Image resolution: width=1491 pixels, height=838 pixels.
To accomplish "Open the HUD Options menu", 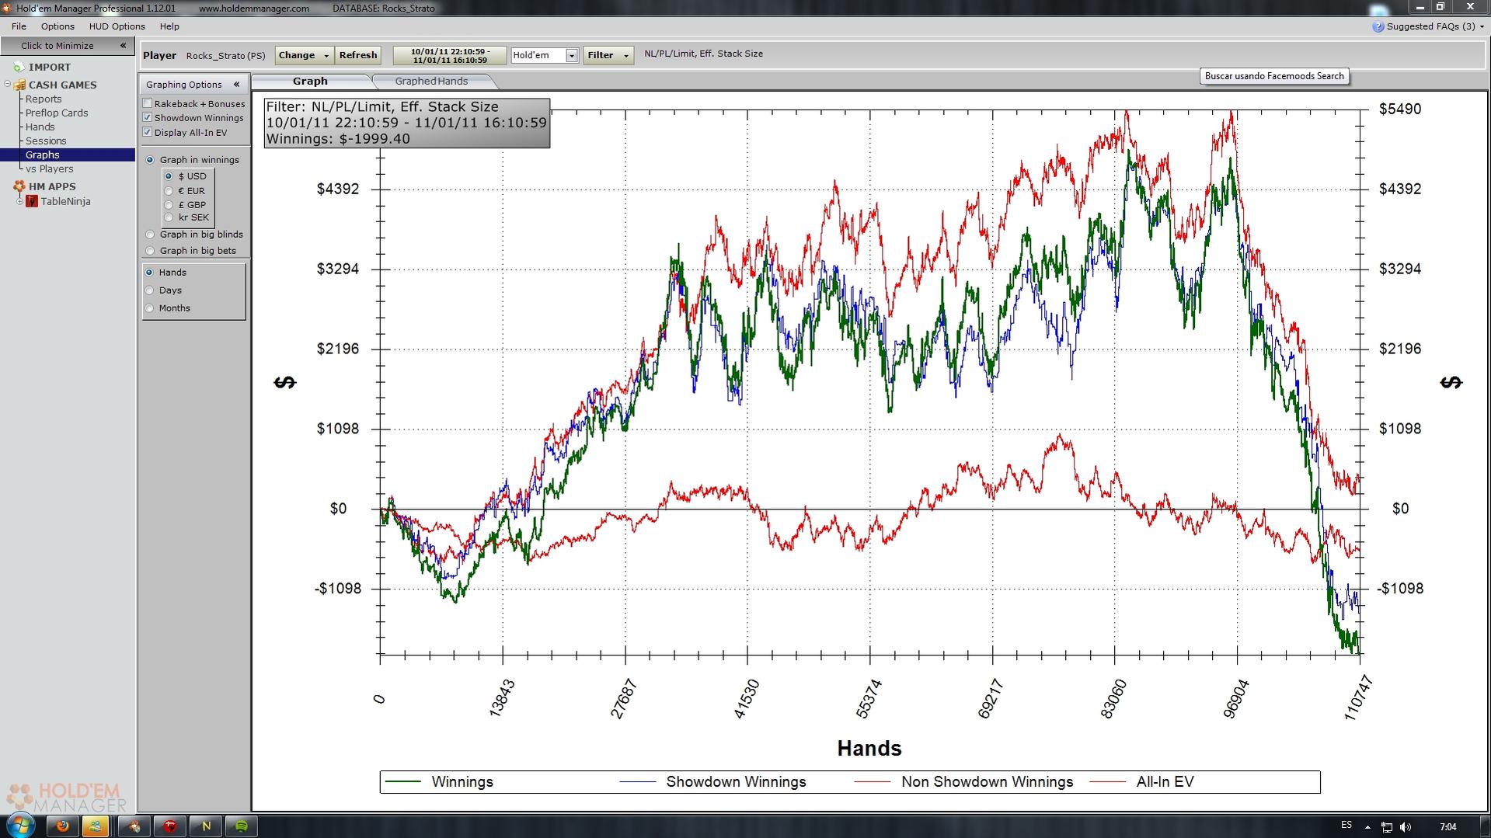I will click(117, 26).
